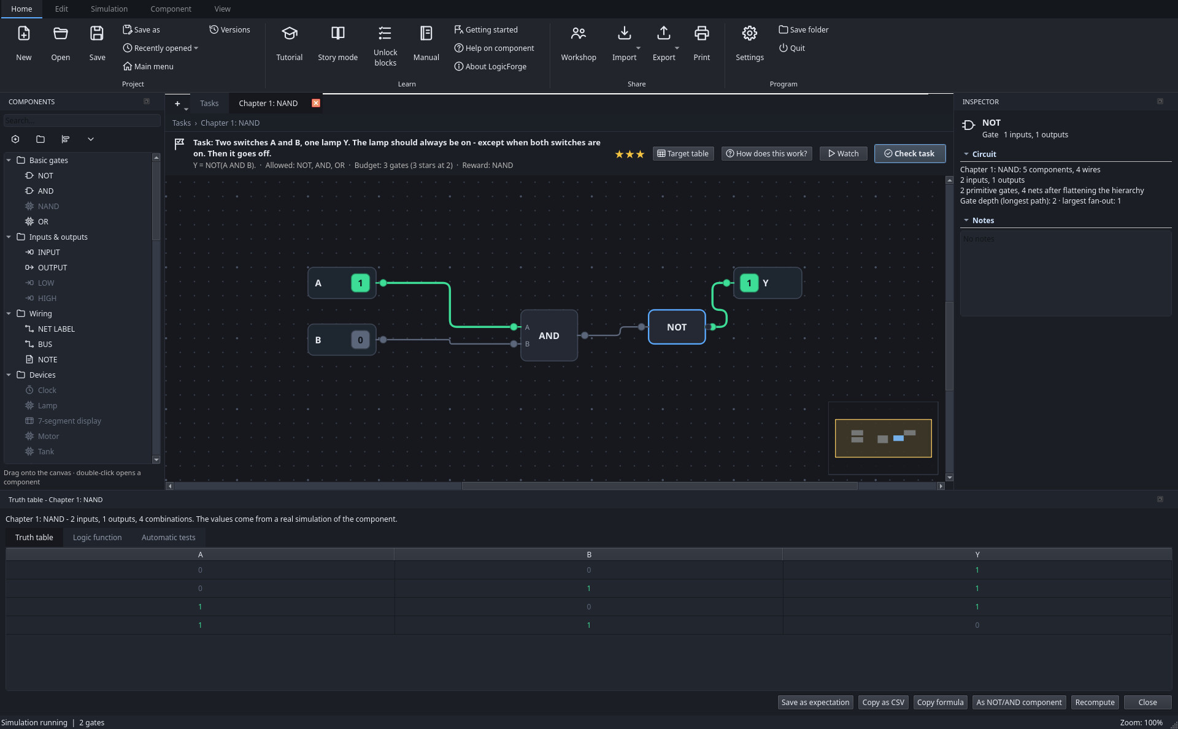Create a New project from ribbon
1178x729 pixels.
(x=24, y=43)
